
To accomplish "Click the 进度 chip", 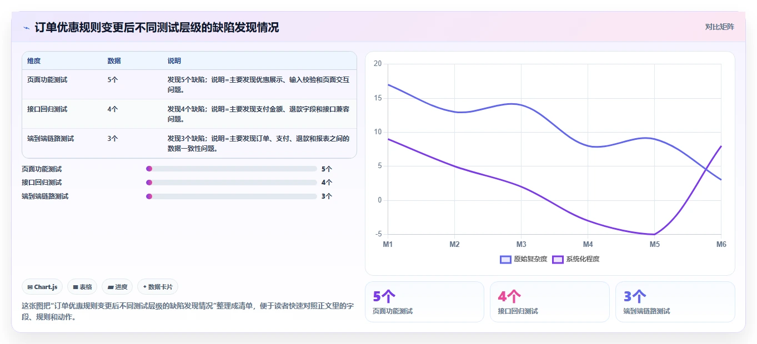I will [x=117, y=287].
